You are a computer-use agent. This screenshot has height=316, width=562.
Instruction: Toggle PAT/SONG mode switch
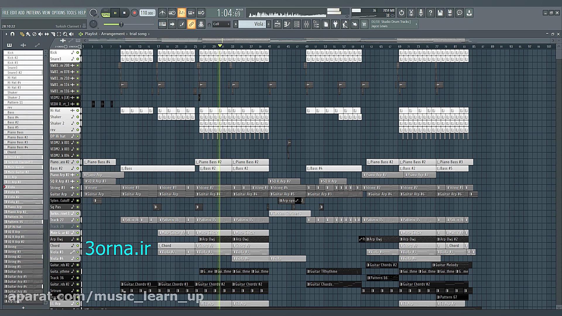(106, 13)
